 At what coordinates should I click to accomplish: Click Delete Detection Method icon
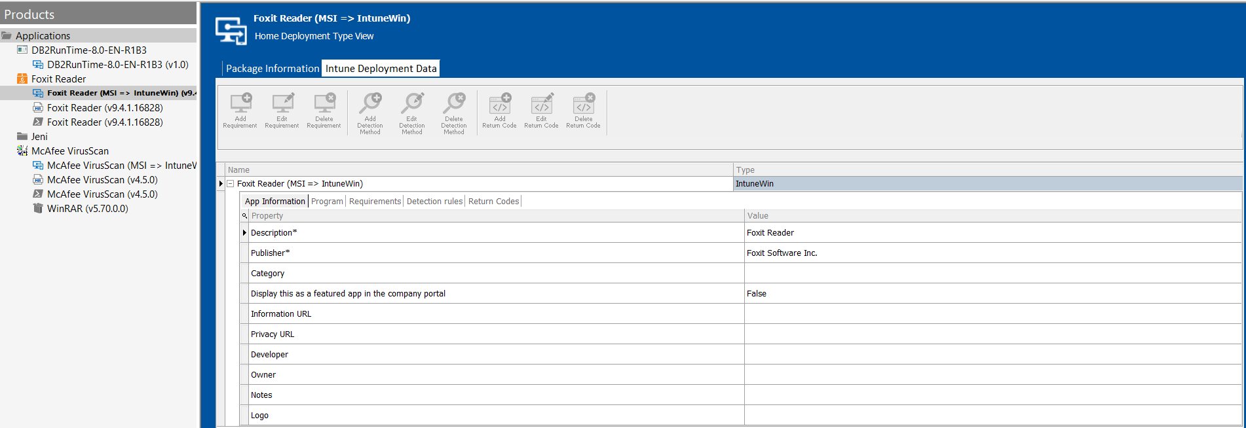coord(454,105)
